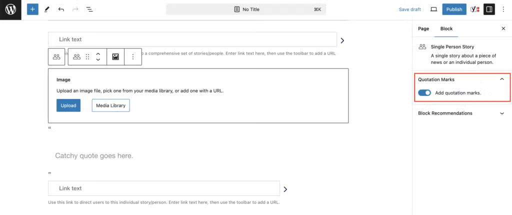Expand the Block Recommendations panel
Image resolution: width=512 pixels, height=215 pixels.
coord(502,113)
